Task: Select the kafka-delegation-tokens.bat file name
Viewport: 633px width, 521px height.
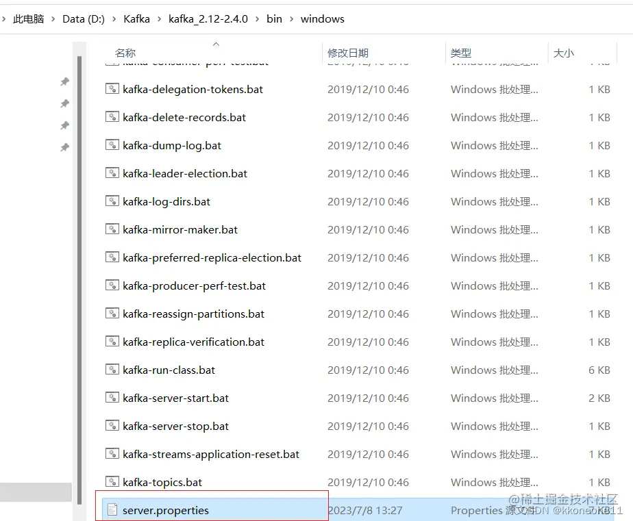Action: (x=193, y=89)
